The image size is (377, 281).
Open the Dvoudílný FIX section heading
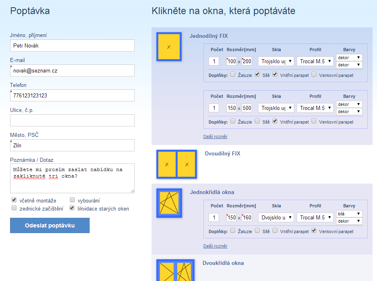(222, 153)
